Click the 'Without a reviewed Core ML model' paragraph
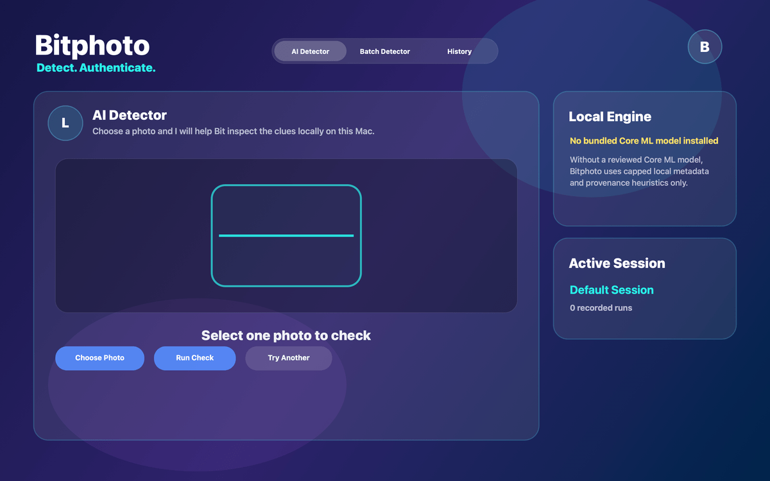 [639, 171]
